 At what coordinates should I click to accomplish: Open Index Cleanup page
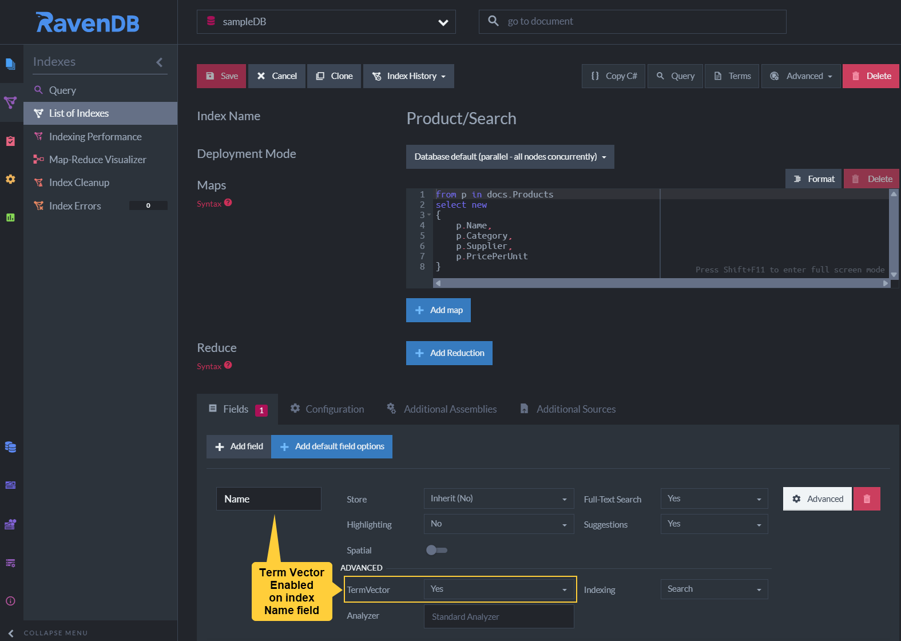[x=100, y=183]
